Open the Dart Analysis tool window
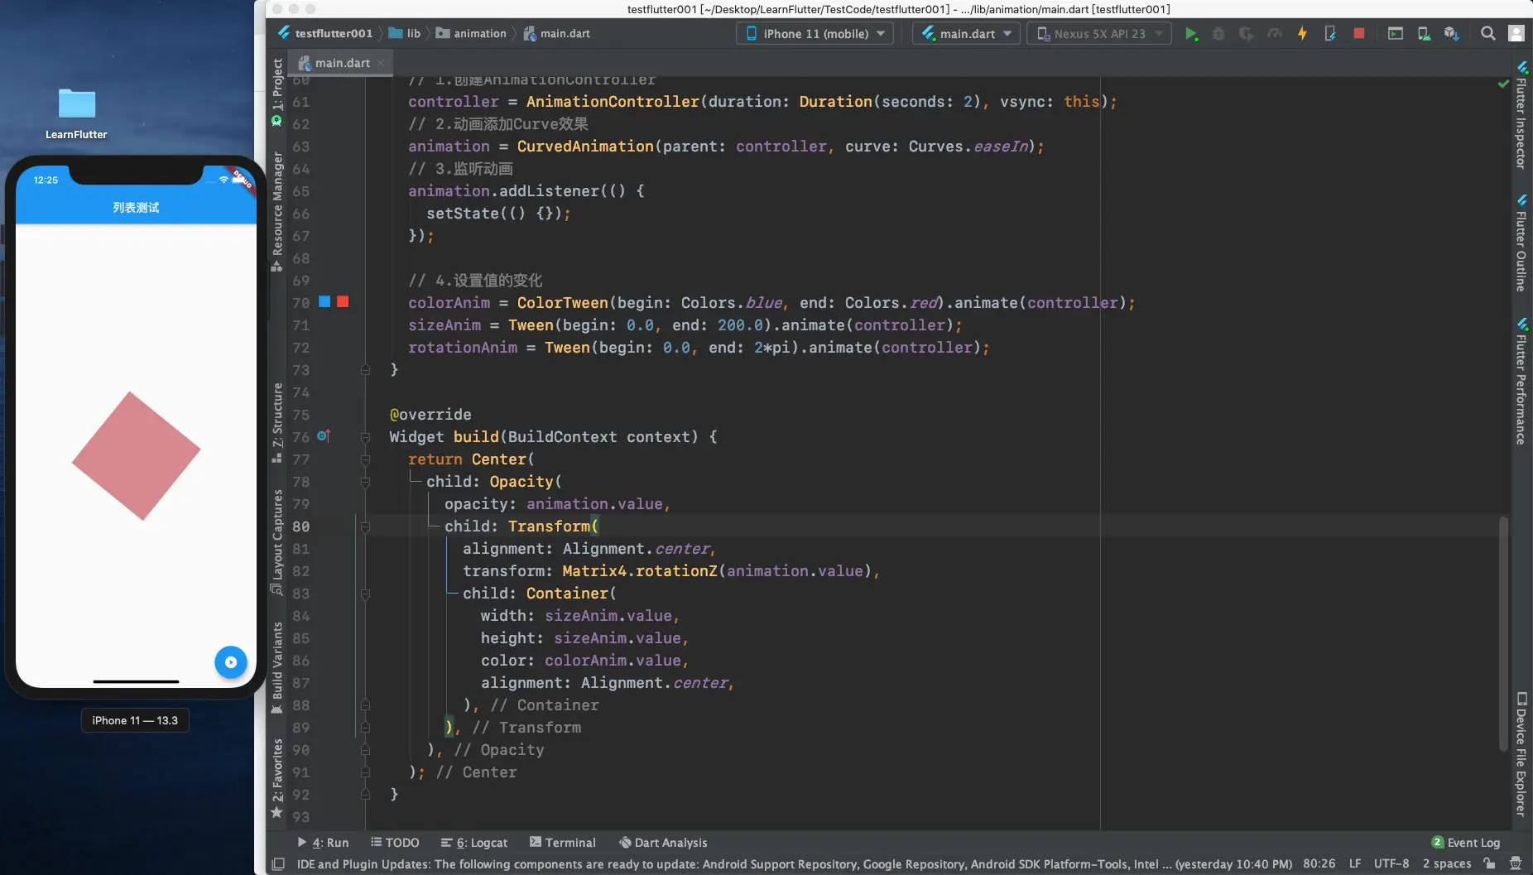 (663, 843)
